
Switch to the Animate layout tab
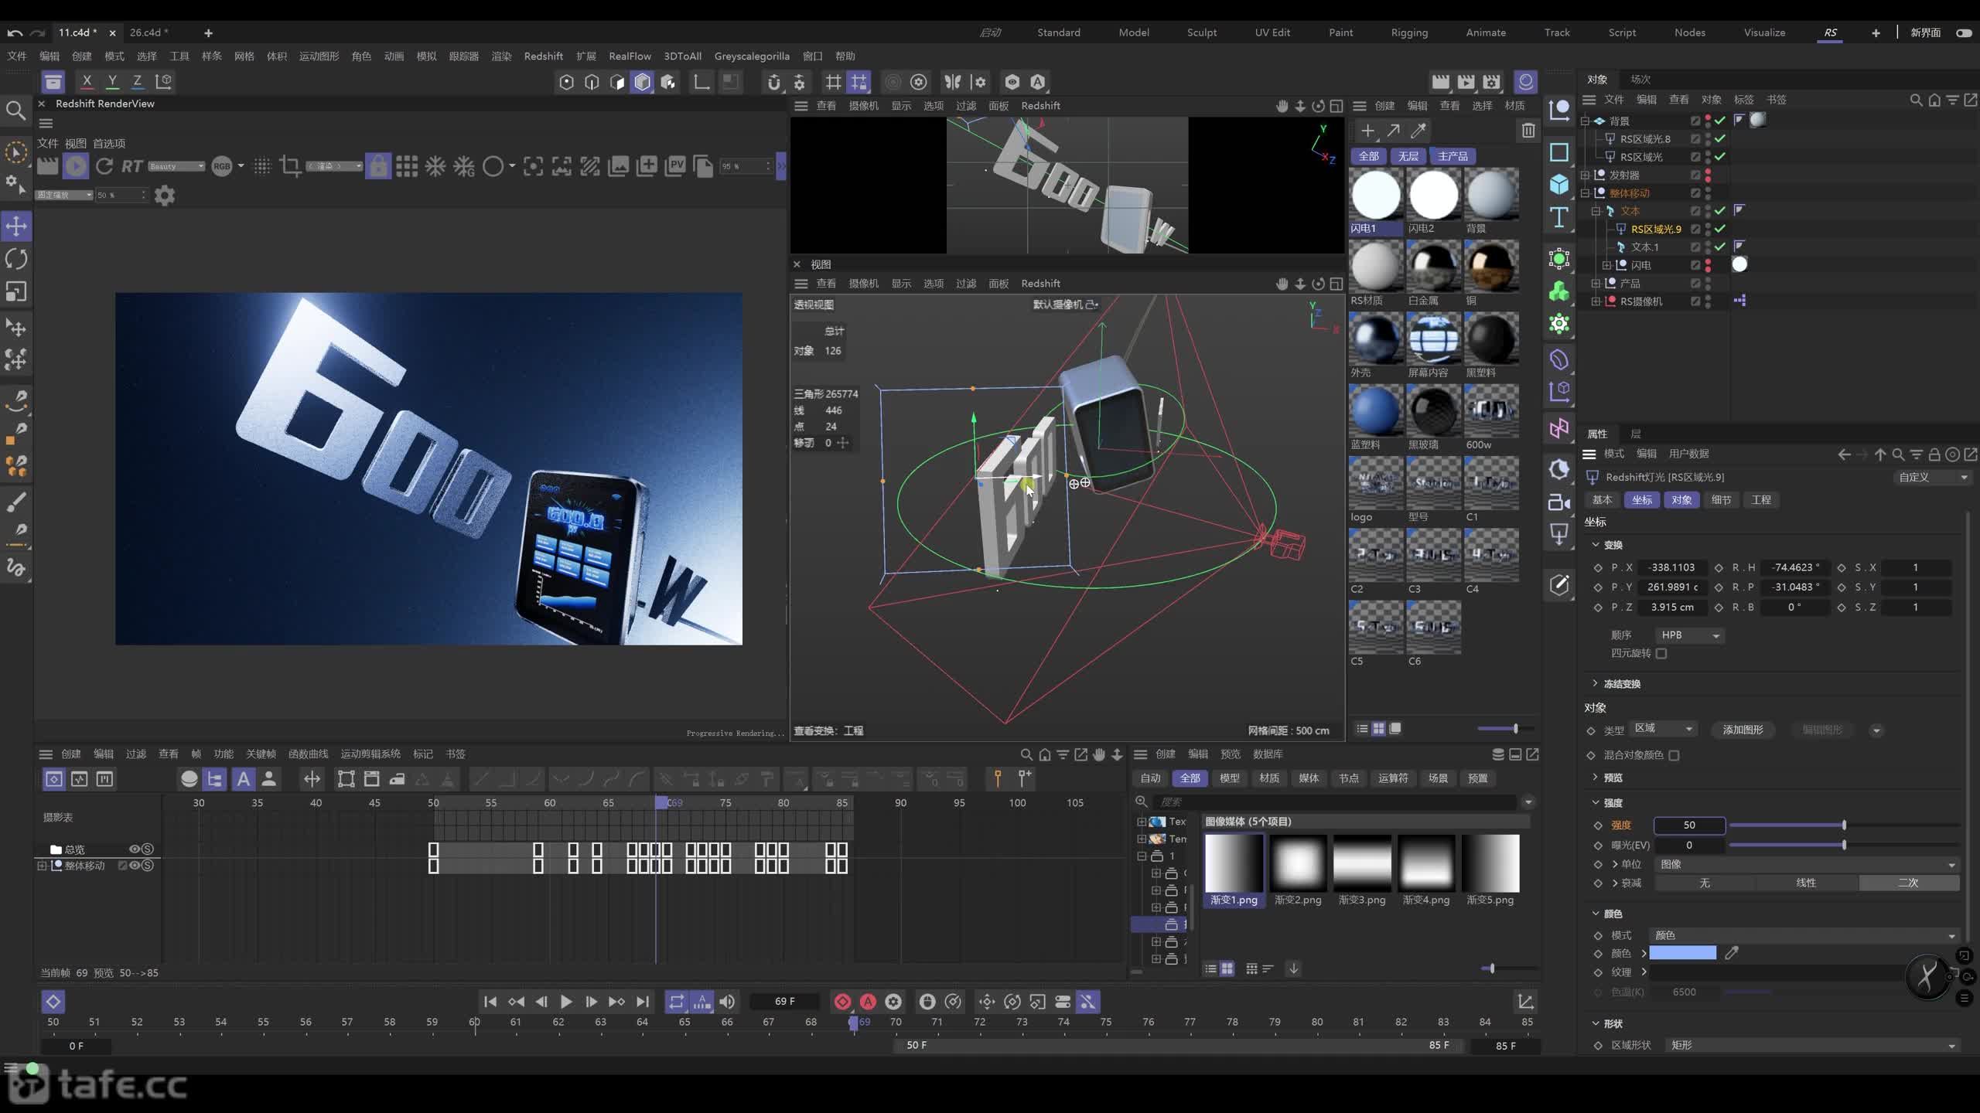pos(1486,32)
